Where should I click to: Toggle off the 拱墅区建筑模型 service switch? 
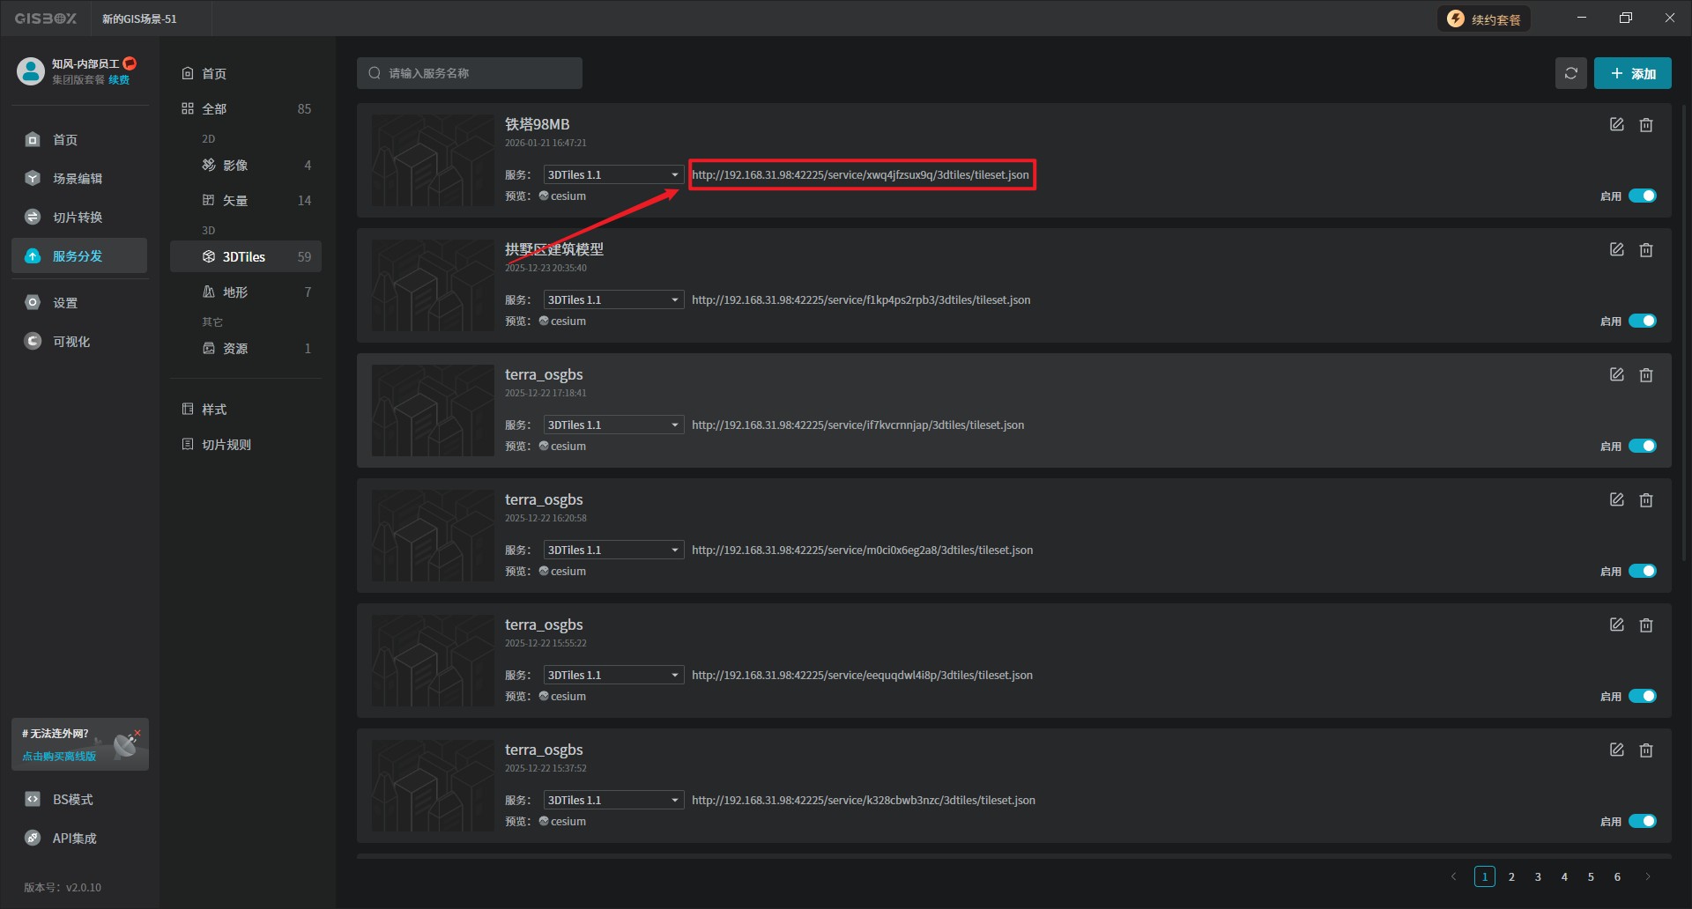(1642, 321)
